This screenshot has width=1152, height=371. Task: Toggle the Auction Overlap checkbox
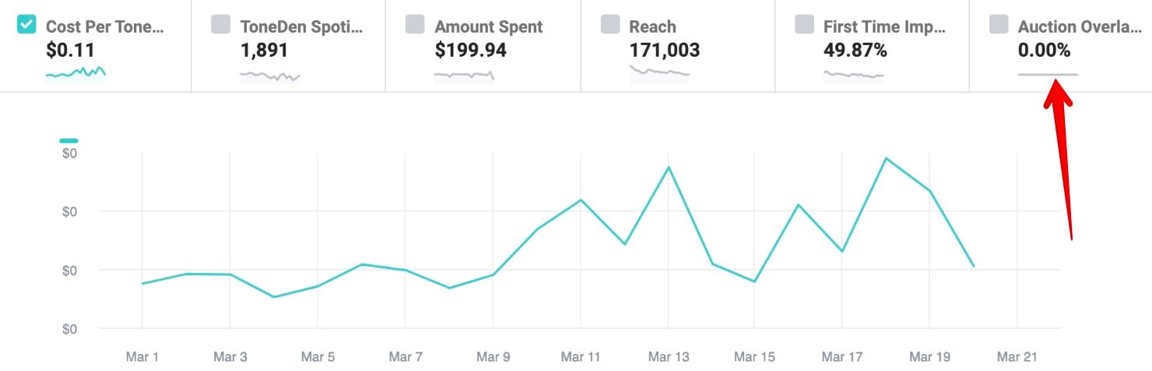tap(999, 24)
